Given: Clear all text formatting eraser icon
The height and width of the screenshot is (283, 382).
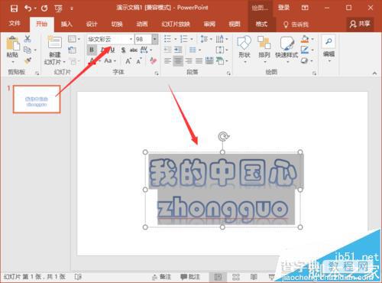Looking at the screenshot, I should click(154, 60).
